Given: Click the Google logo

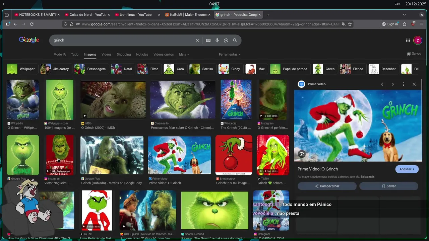Looking at the screenshot, I should point(29,40).
